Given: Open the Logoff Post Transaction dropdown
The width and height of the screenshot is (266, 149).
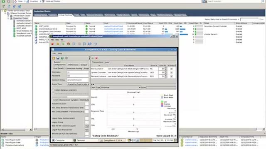Looking at the screenshot, I should [87, 130].
